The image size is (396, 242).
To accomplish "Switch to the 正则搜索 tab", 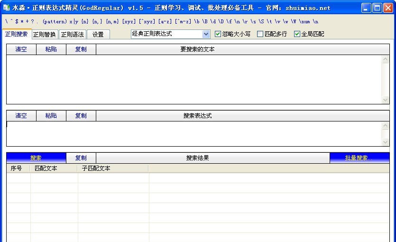I will click(x=17, y=34).
